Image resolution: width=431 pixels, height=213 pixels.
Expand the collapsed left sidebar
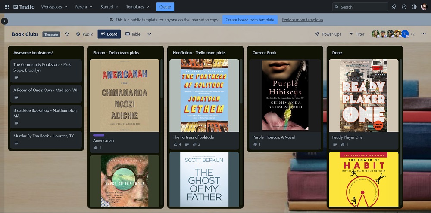tap(4, 21)
